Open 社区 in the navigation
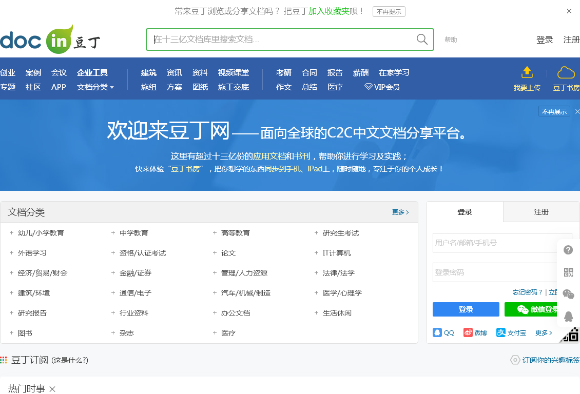The image size is (580, 394). (x=33, y=87)
